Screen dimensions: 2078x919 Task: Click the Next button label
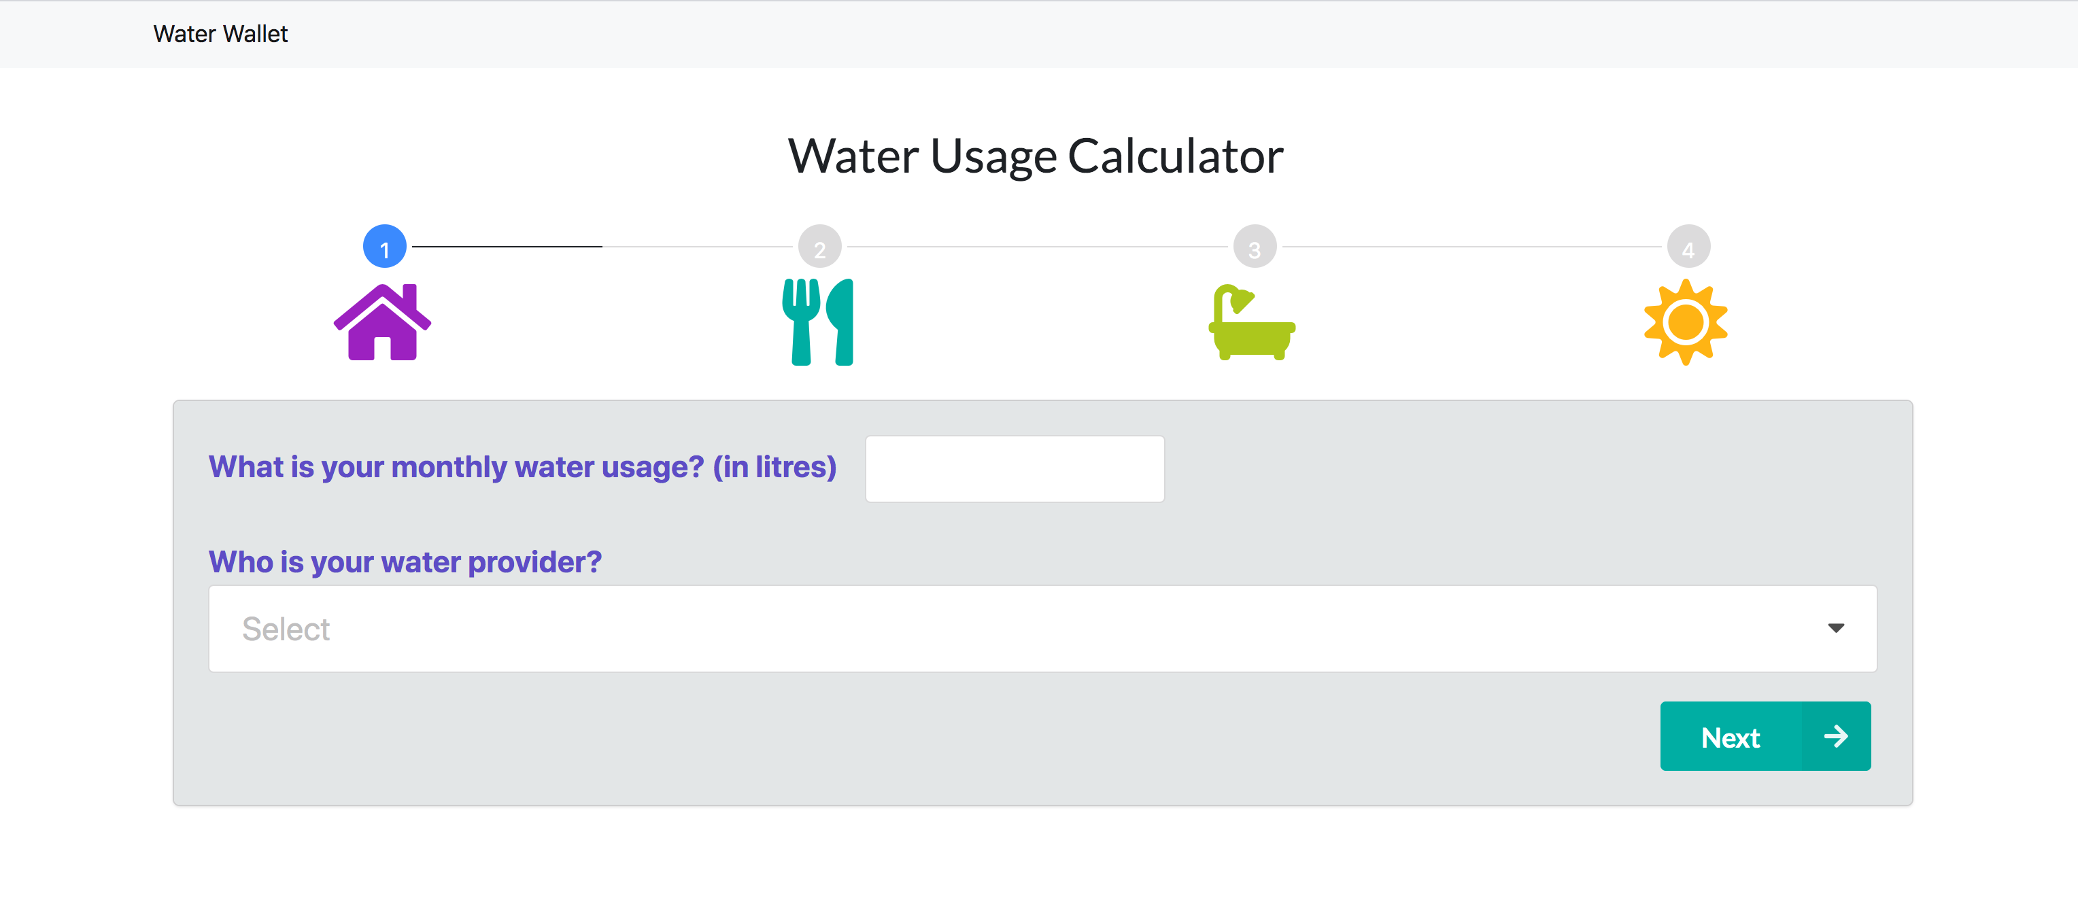(x=1730, y=737)
